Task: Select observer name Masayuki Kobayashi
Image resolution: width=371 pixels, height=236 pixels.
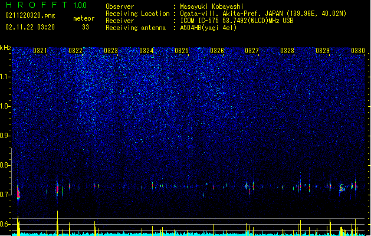Action: (212, 6)
